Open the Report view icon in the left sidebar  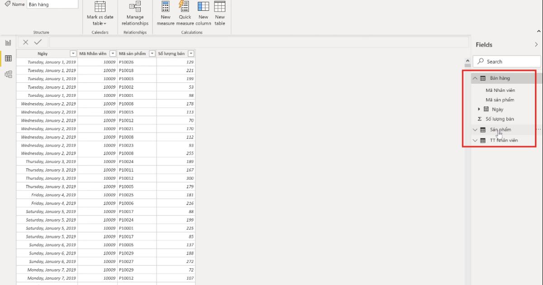[x=8, y=43]
